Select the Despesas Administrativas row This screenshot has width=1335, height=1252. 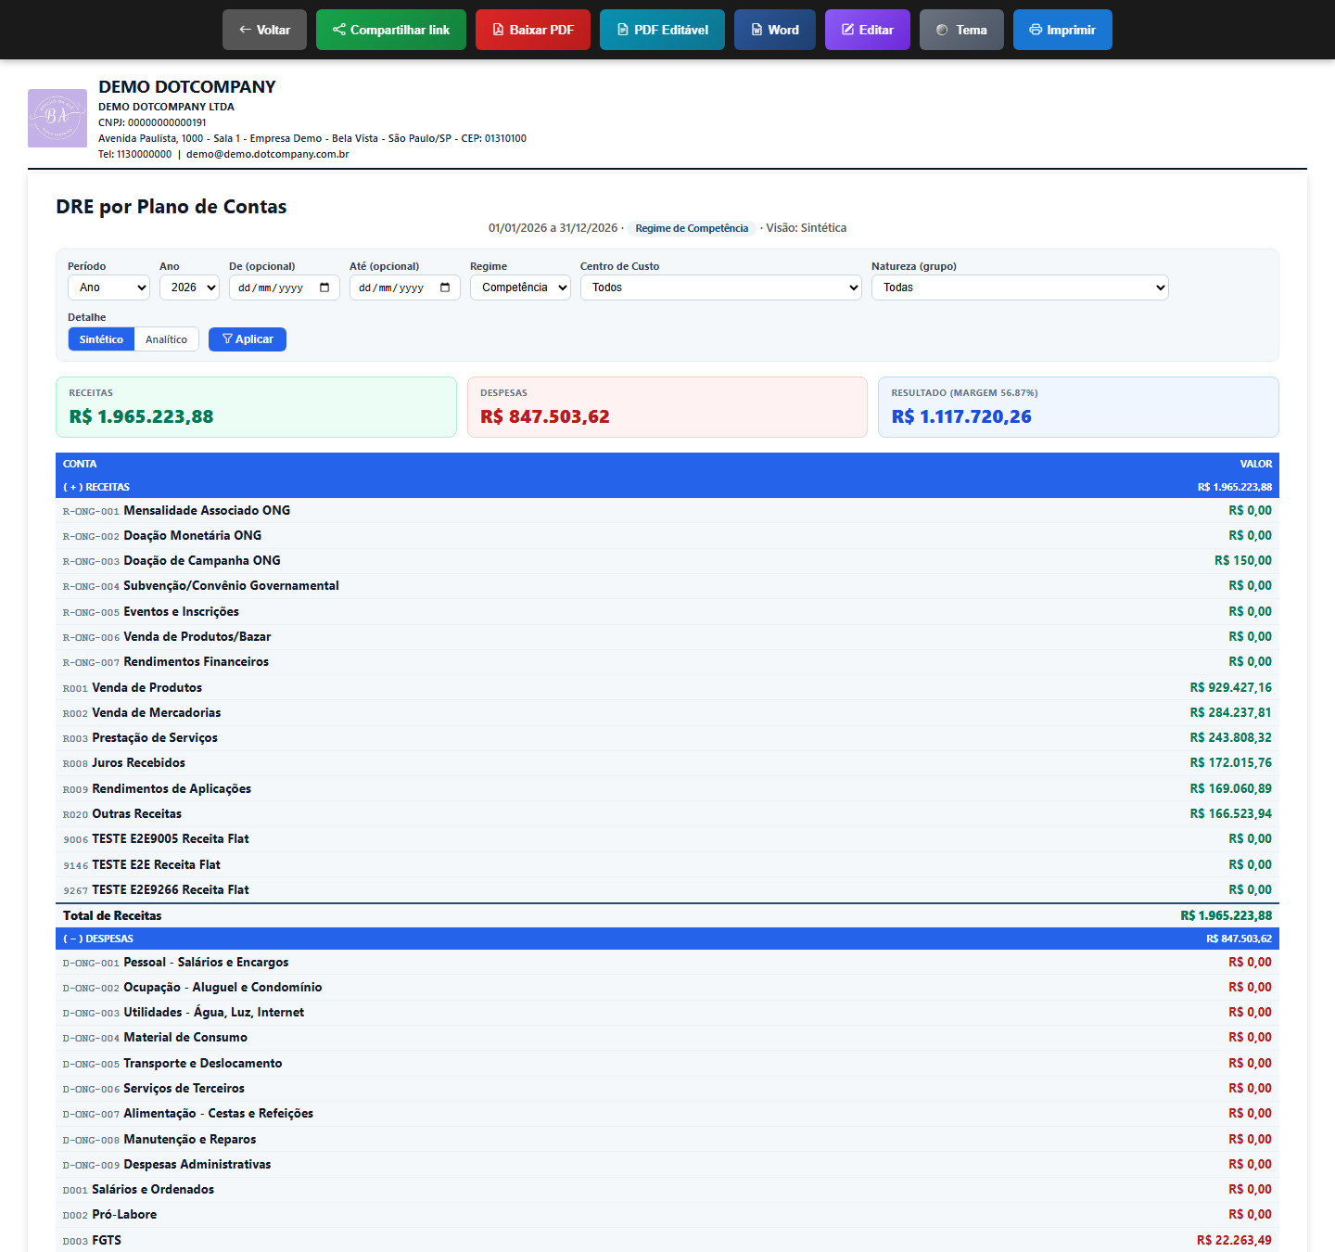tap(667, 1165)
